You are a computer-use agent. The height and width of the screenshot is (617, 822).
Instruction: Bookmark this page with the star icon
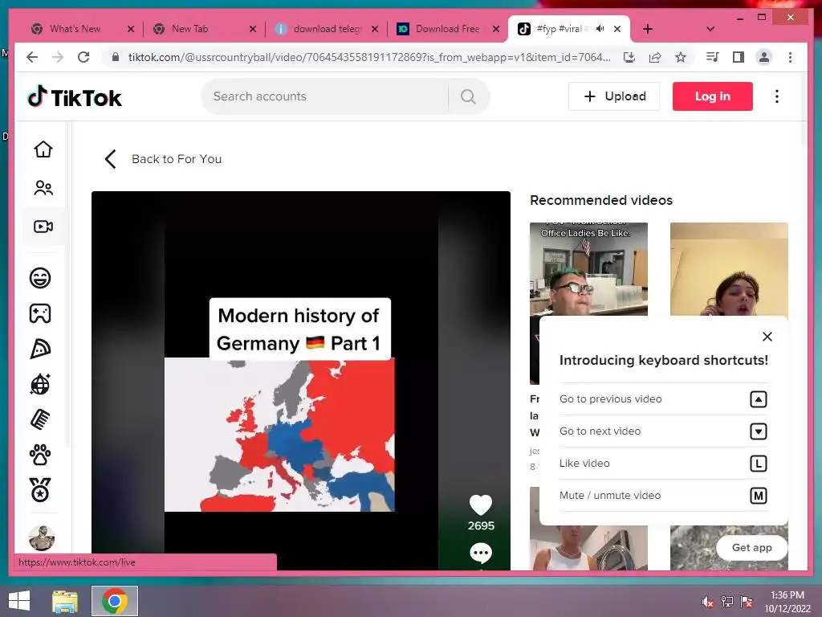click(681, 57)
